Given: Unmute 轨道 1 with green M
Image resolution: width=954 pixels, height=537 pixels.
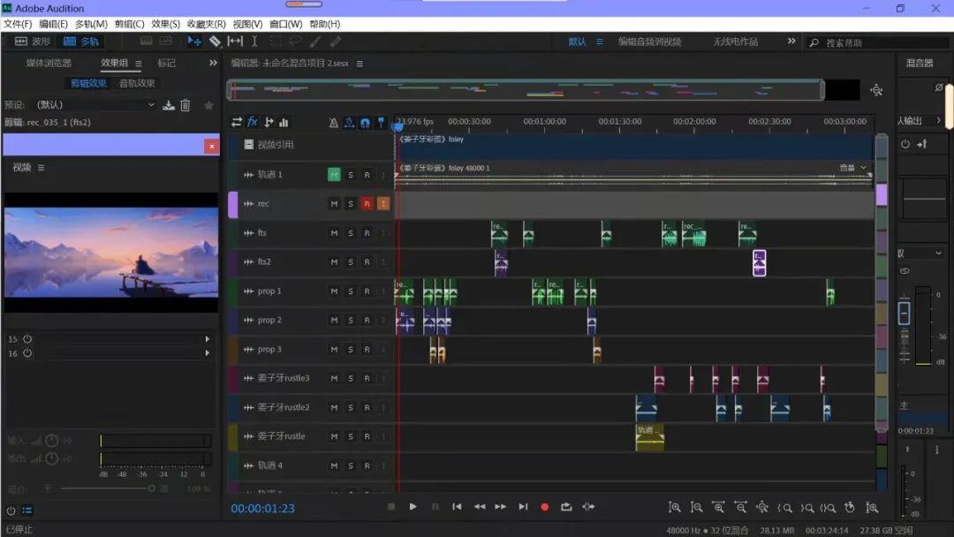Looking at the screenshot, I should point(334,175).
